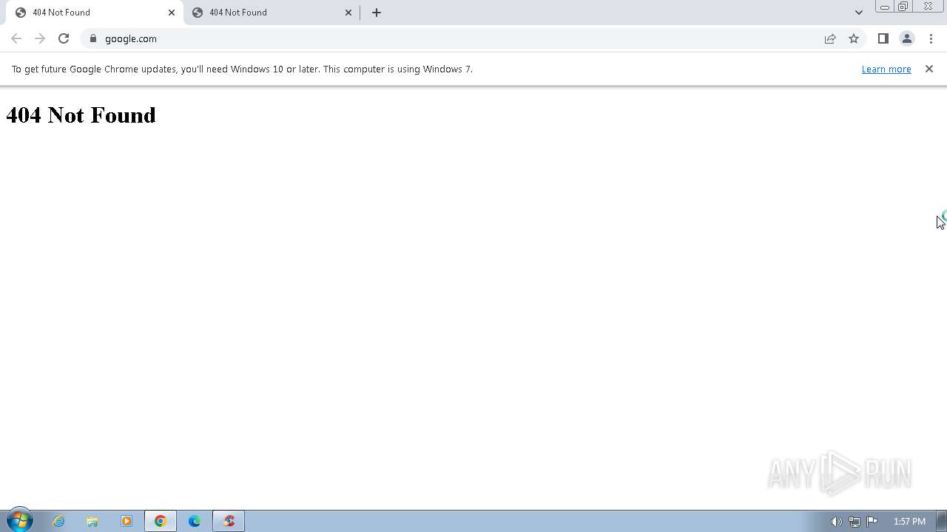Open the Chrome side panel
The height and width of the screenshot is (532, 947).
(x=883, y=38)
